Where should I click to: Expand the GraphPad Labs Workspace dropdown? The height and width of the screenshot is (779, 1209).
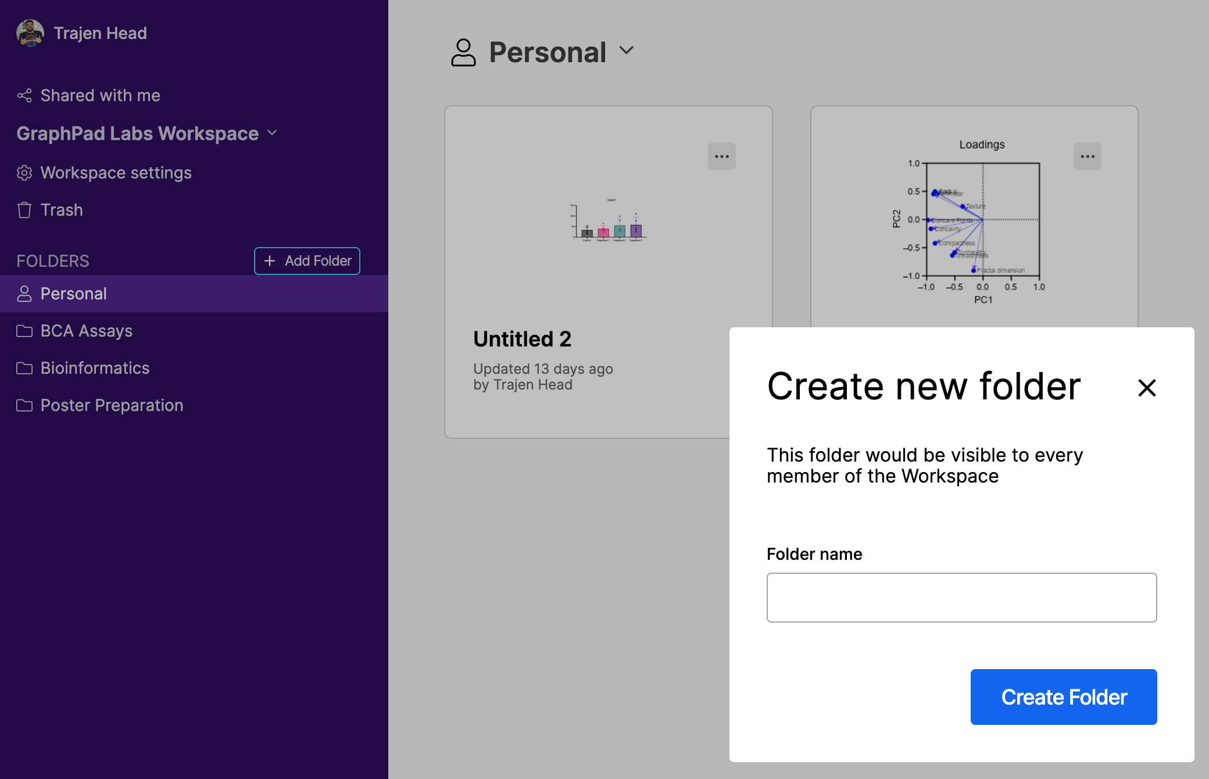pos(272,133)
